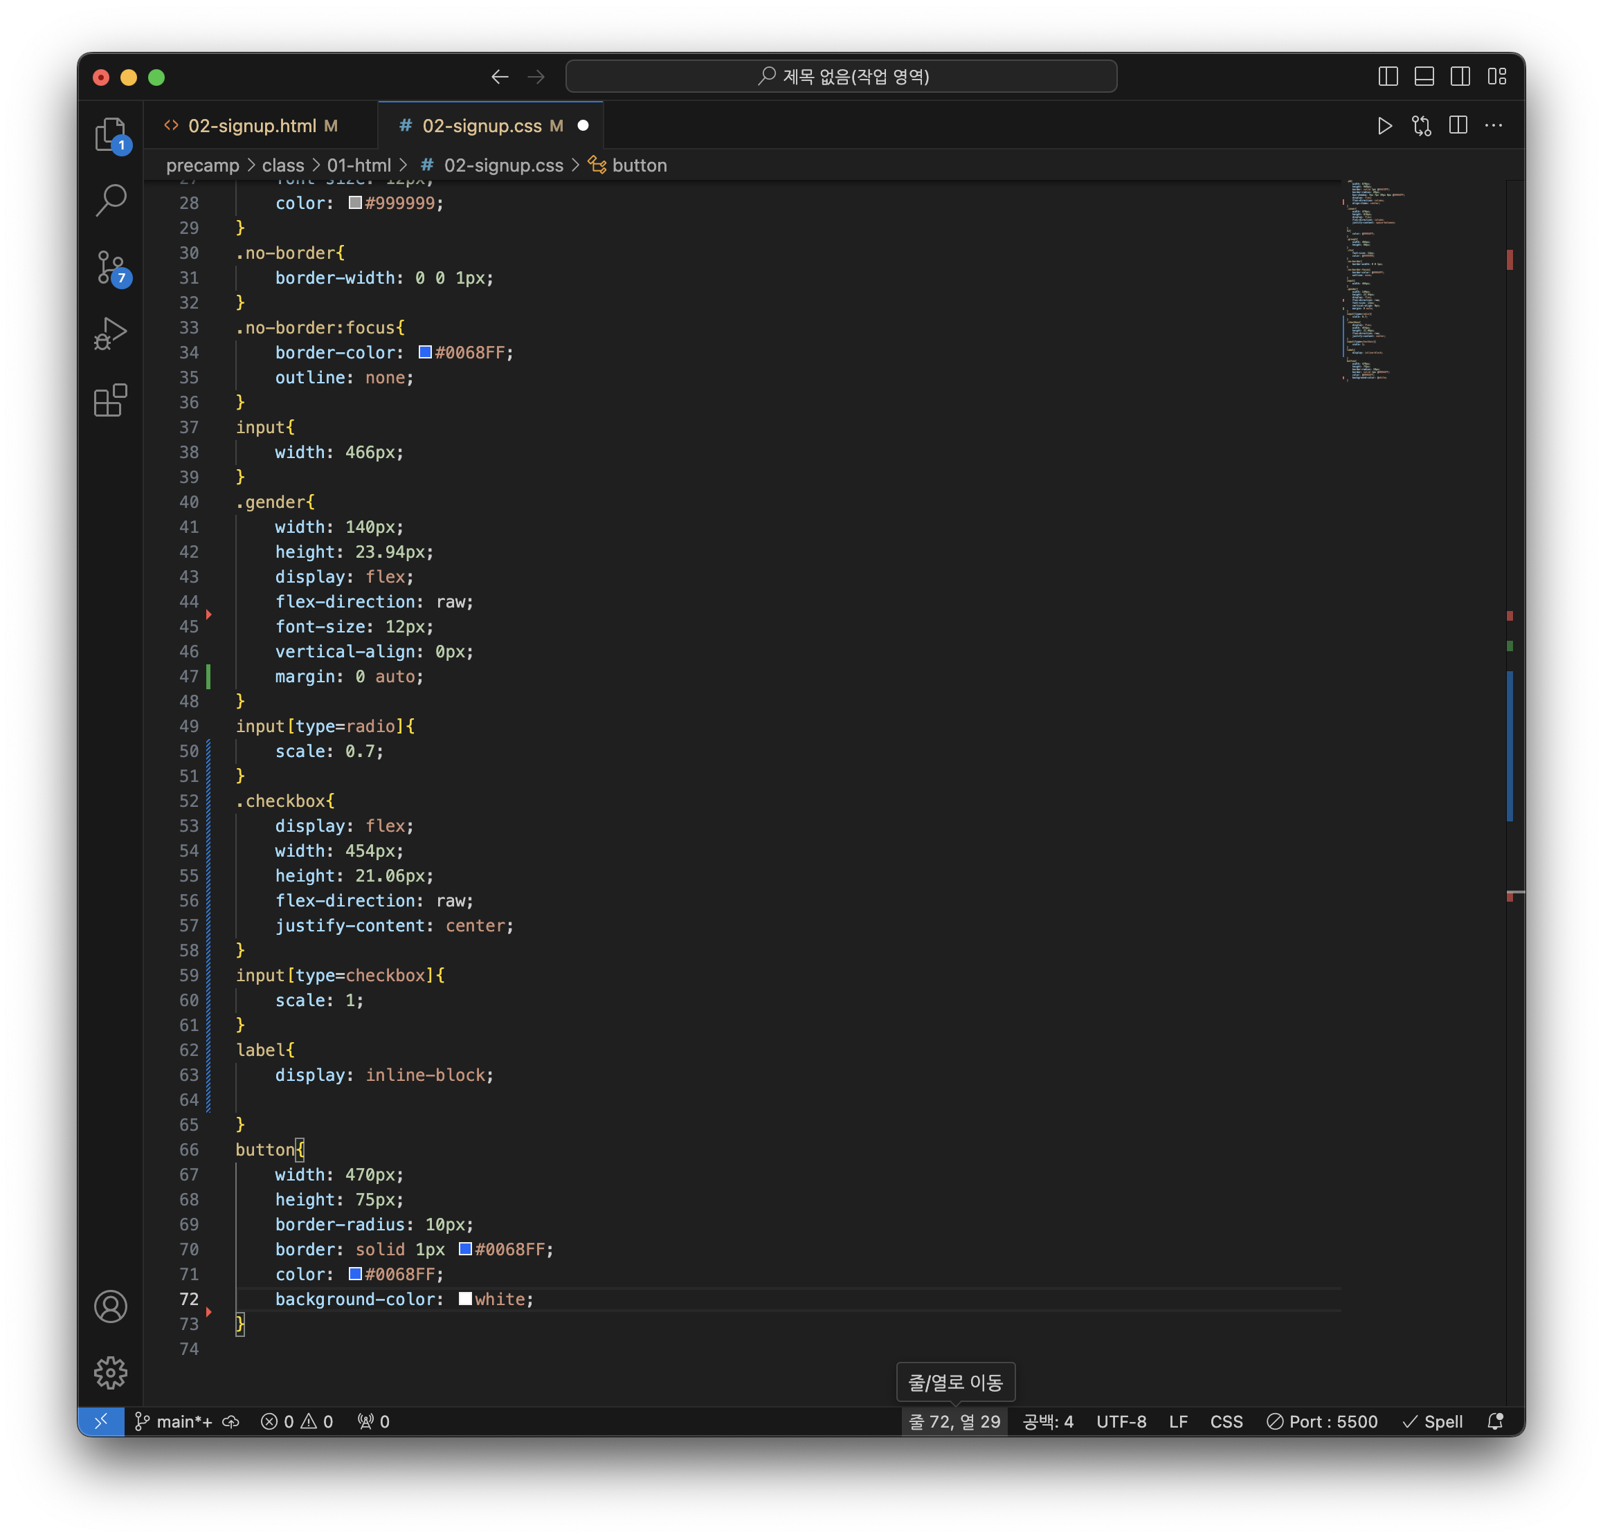This screenshot has height=1539, width=1603.
Task: Open changes compare view
Action: (x=1422, y=126)
